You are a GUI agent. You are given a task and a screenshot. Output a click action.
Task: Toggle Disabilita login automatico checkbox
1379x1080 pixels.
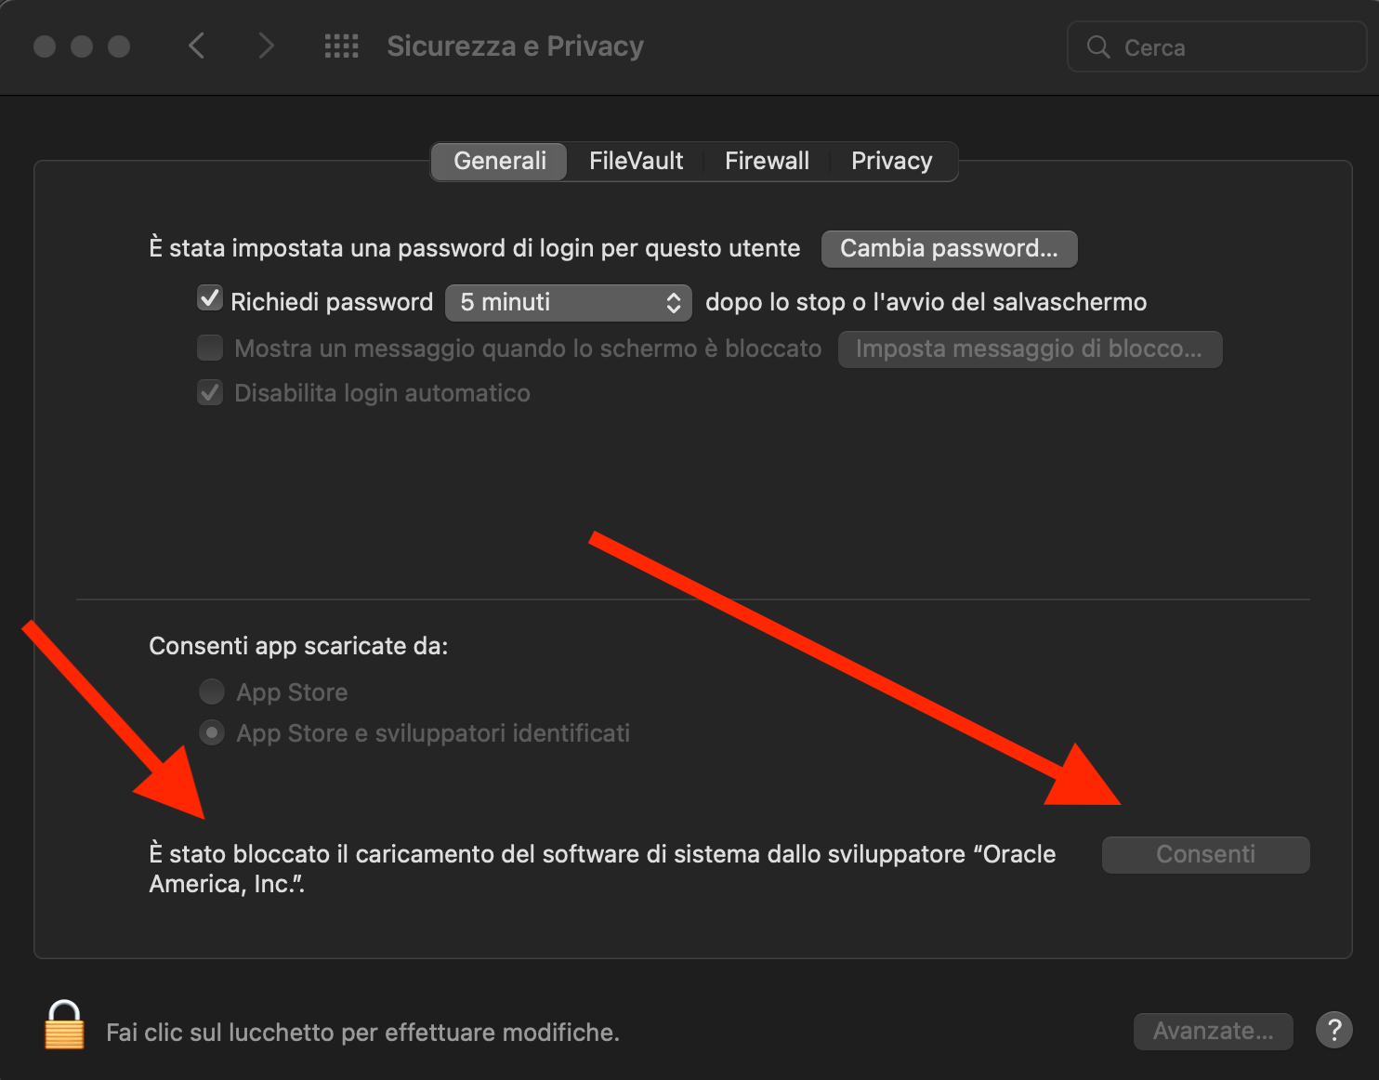click(210, 392)
